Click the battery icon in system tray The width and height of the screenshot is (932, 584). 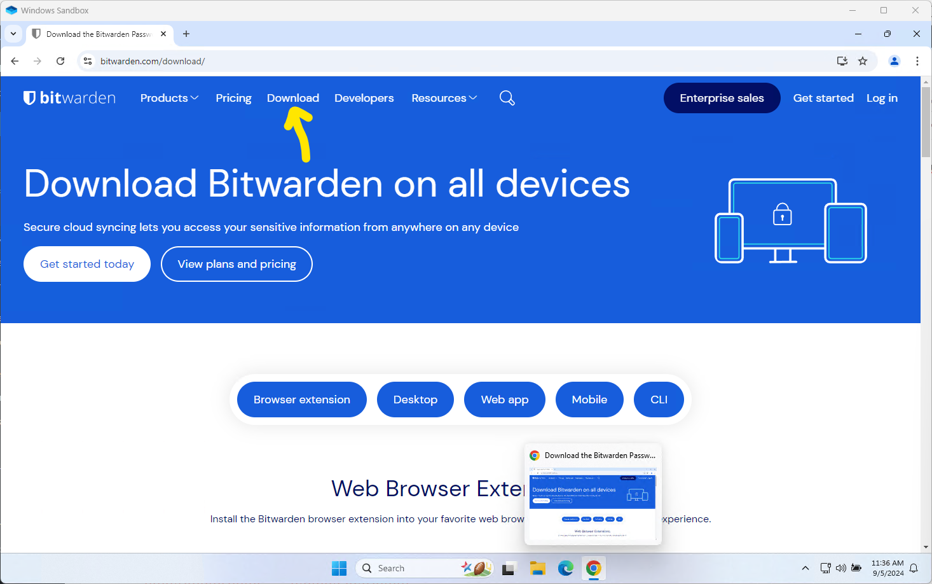coord(856,568)
